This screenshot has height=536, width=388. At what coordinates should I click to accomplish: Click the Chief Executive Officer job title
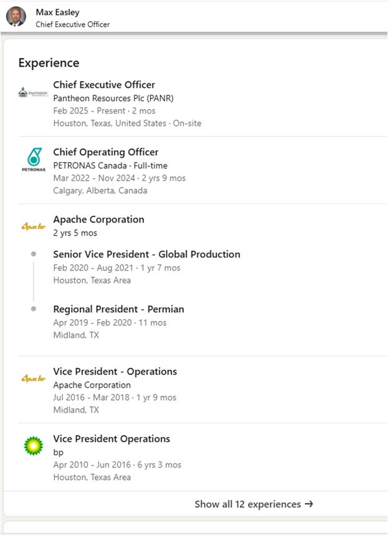pos(104,85)
